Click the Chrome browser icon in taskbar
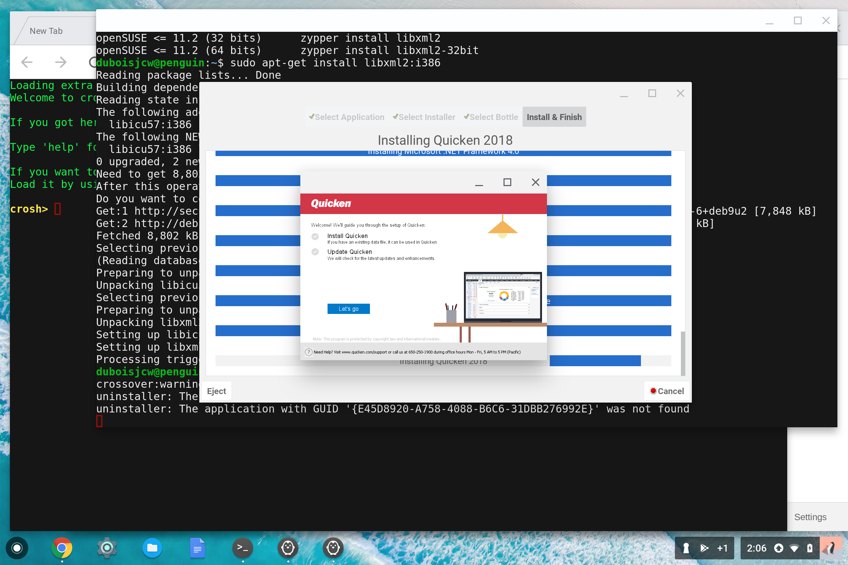Image resolution: width=848 pixels, height=565 pixels. 61,547
